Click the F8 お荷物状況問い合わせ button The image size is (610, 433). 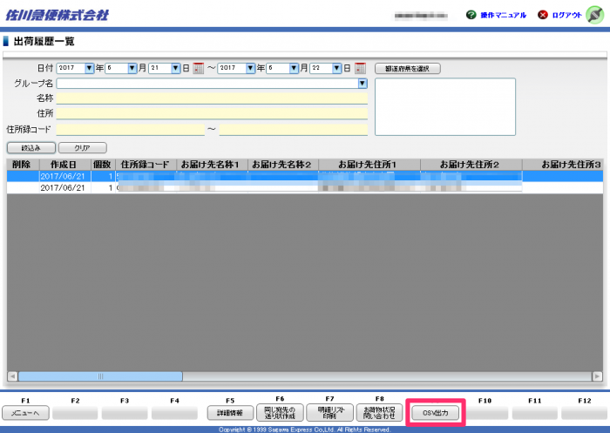(x=379, y=413)
